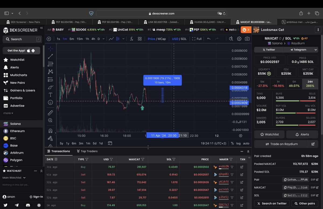323x209 pixels.
Task: Expand the chart style dropdown arrow
Action: 124,39
